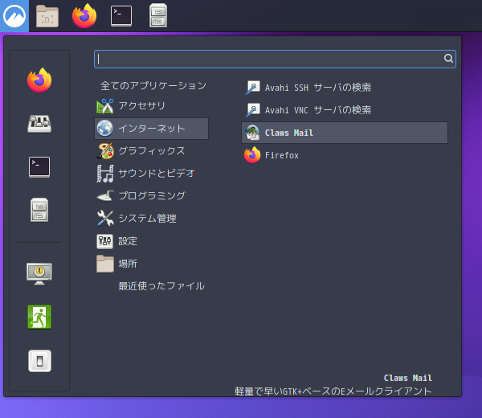482x418 pixels.
Task: Open the file cabinet launcher in the top panel
Action: 158,15
